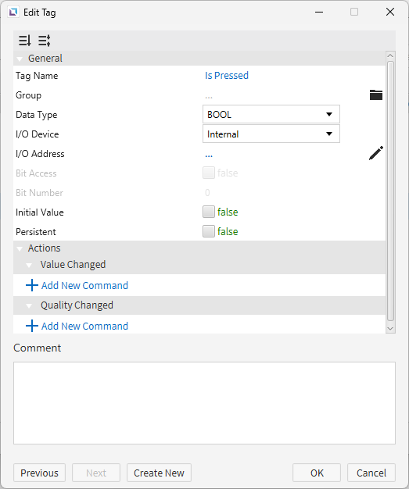Click the Previous button
This screenshot has width=409, height=489.
point(39,473)
